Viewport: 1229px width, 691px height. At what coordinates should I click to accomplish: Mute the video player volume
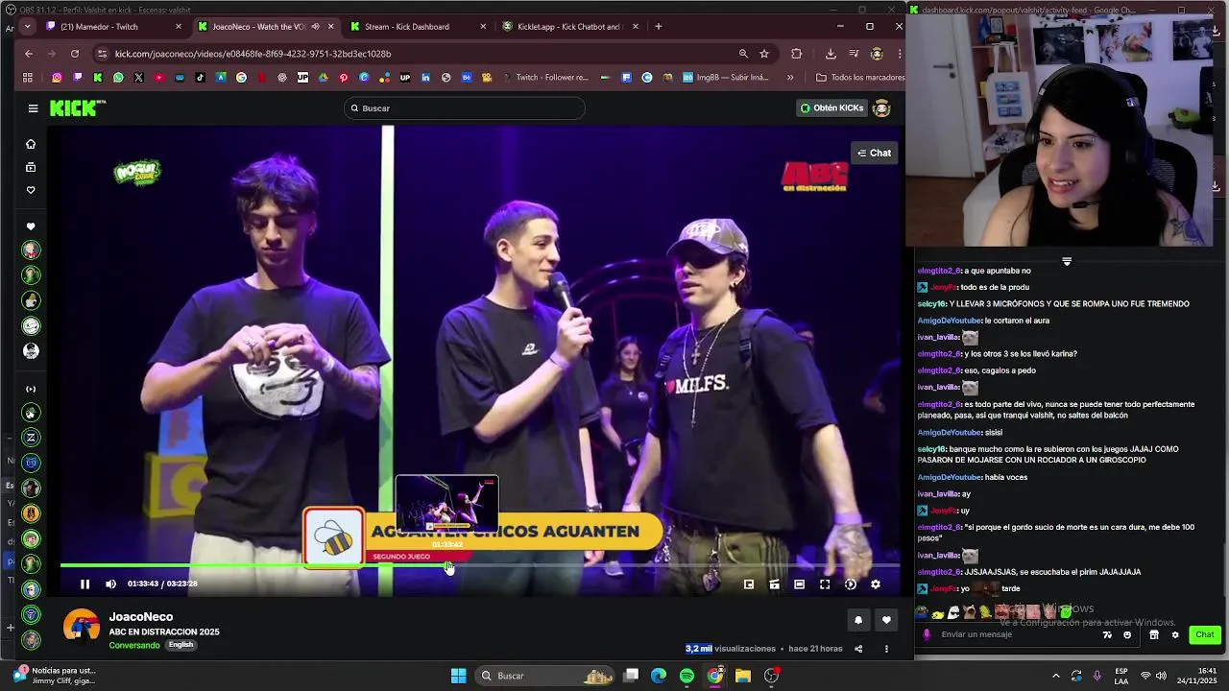[x=110, y=584]
